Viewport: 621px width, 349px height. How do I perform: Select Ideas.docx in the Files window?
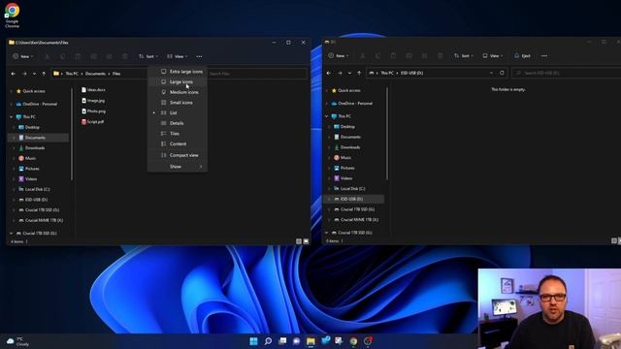click(x=93, y=90)
